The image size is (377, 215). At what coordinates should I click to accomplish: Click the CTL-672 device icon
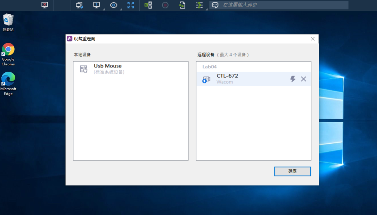[x=206, y=79]
